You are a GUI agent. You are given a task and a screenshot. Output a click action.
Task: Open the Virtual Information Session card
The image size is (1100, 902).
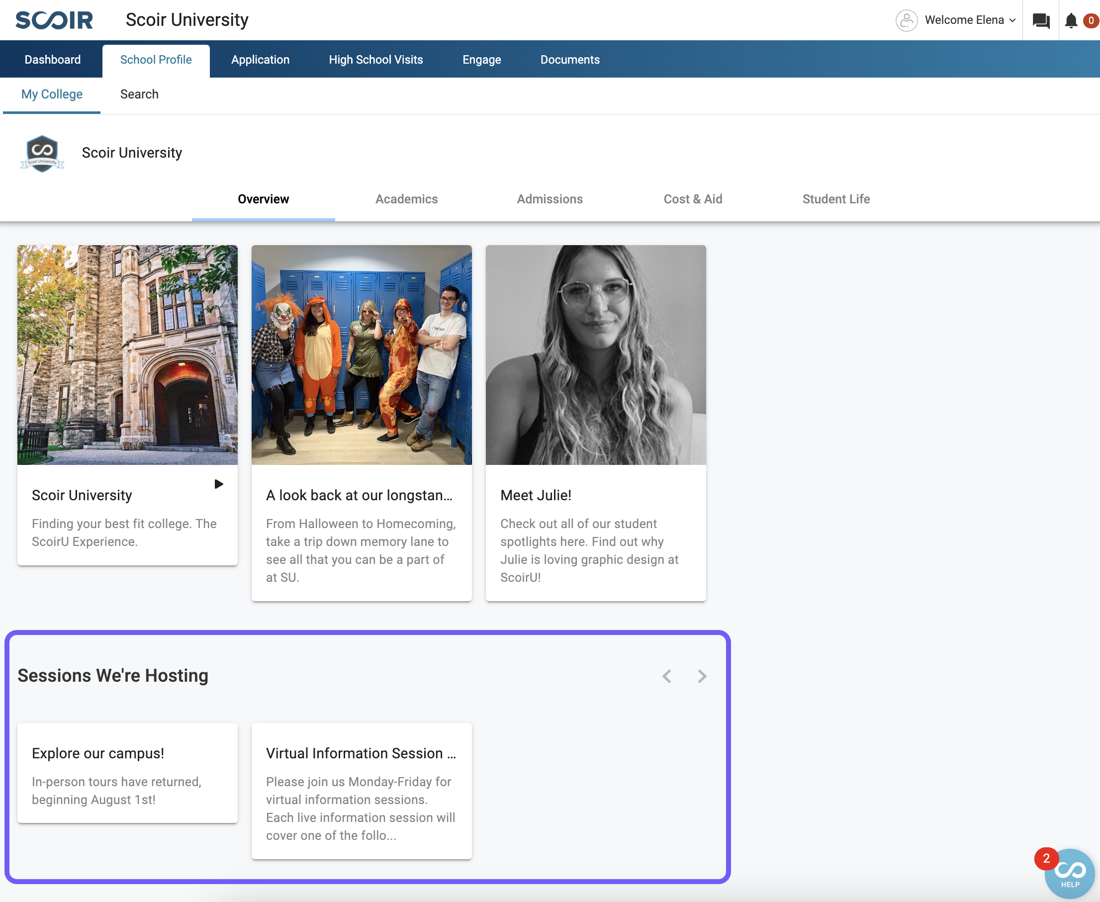(x=361, y=790)
